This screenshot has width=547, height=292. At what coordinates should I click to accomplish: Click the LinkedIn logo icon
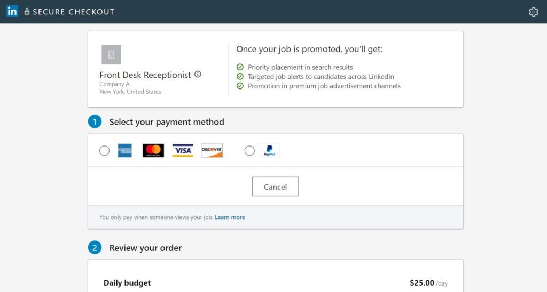[x=12, y=11]
